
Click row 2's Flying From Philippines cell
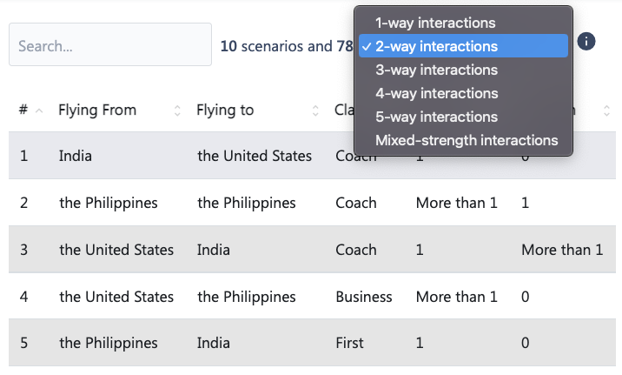pos(109,203)
